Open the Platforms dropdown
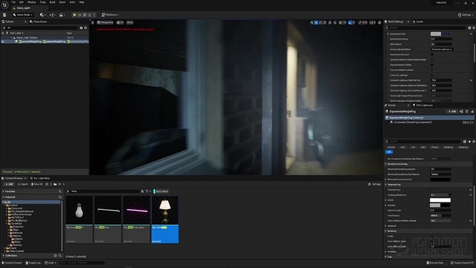This screenshot has width=476, height=268. pos(110,14)
